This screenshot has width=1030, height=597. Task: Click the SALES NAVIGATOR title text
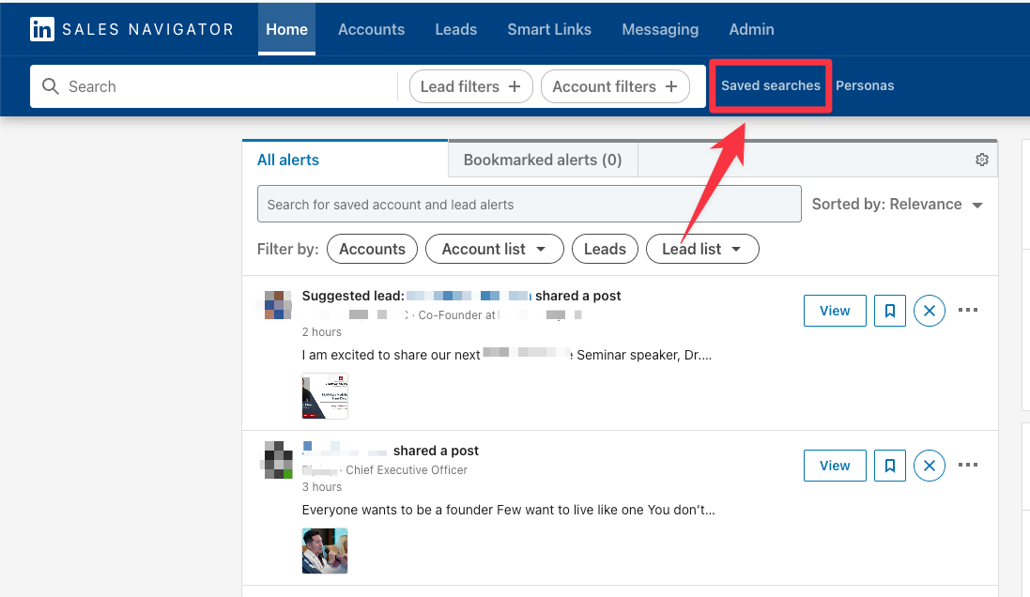(147, 29)
